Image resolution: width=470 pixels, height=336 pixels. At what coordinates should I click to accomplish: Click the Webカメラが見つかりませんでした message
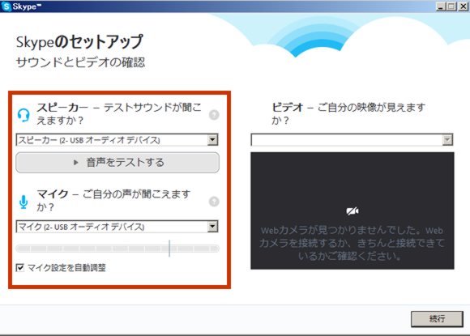pyautogui.click(x=352, y=243)
